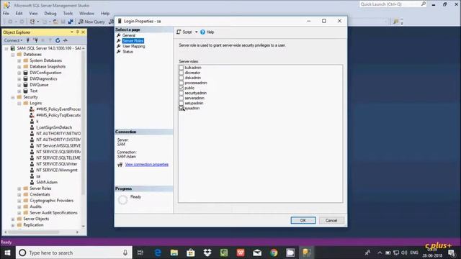Viewport: 461px width, 259px height.
Task: Click Cancel in Login Properties dialog
Action: click(331, 221)
